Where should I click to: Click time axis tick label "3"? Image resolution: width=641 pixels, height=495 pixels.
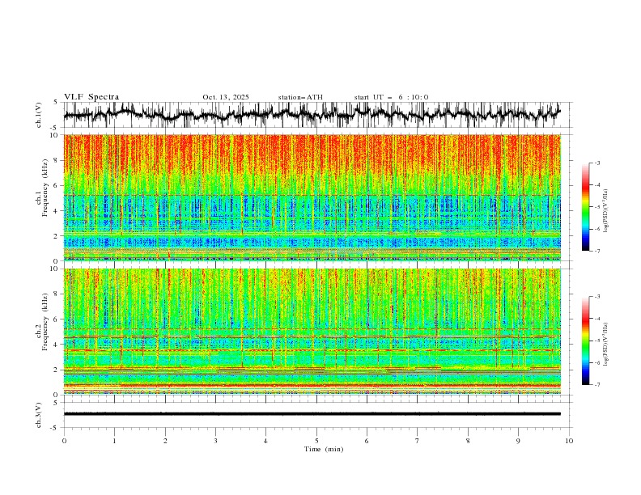tap(215, 441)
